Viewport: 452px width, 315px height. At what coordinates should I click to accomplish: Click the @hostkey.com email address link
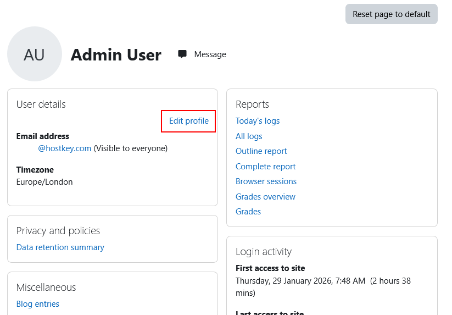point(64,148)
